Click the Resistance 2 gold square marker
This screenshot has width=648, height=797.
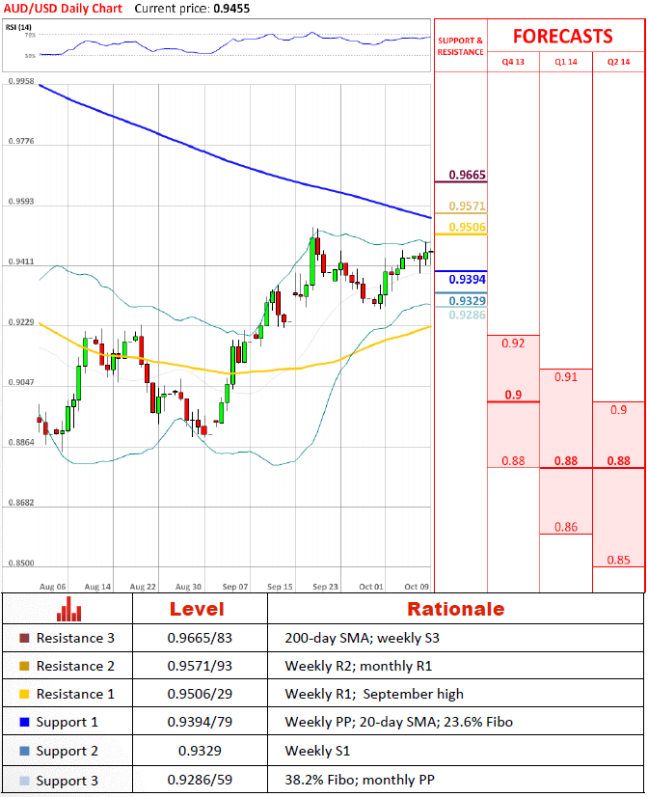pyautogui.click(x=24, y=667)
